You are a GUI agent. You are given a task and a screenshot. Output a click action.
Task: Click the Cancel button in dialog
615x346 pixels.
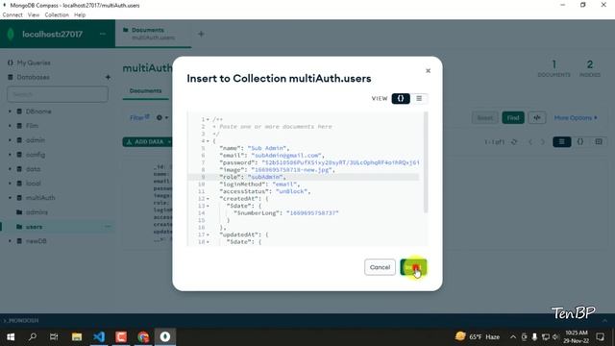tap(380, 267)
